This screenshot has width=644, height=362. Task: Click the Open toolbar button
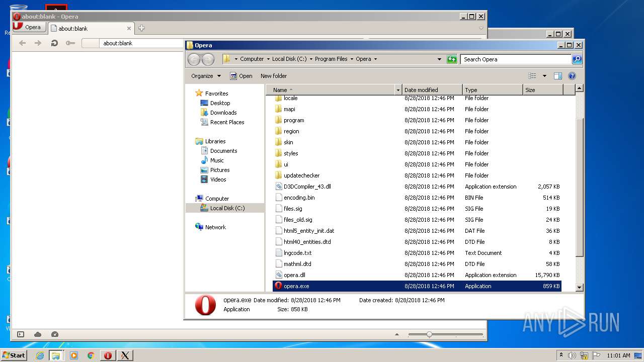point(241,76)
